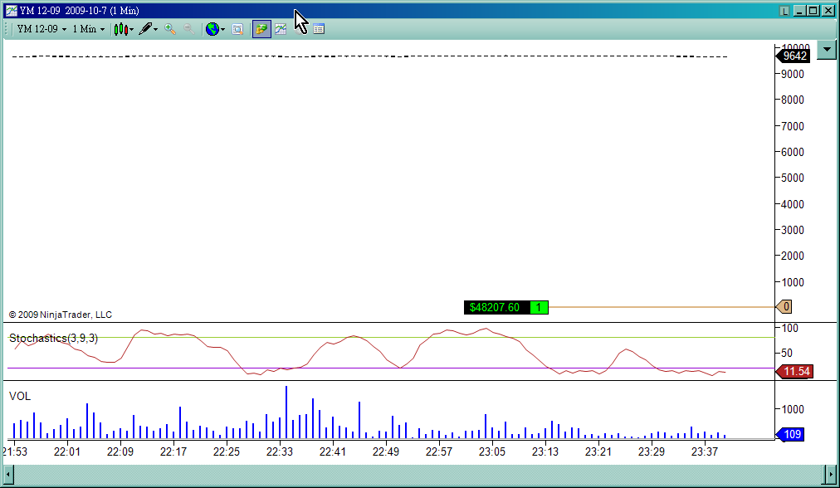Click the $48207.60 position PnL label
Viewport: 840px width, 488px height.
[x=495, y=307]
